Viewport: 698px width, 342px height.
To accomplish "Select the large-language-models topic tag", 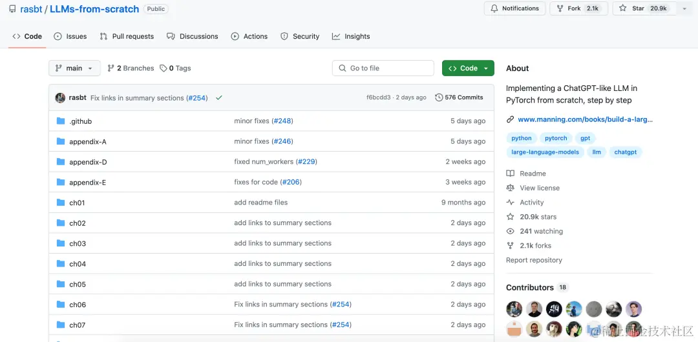I will pyautogui.click(x=545, y=152).
